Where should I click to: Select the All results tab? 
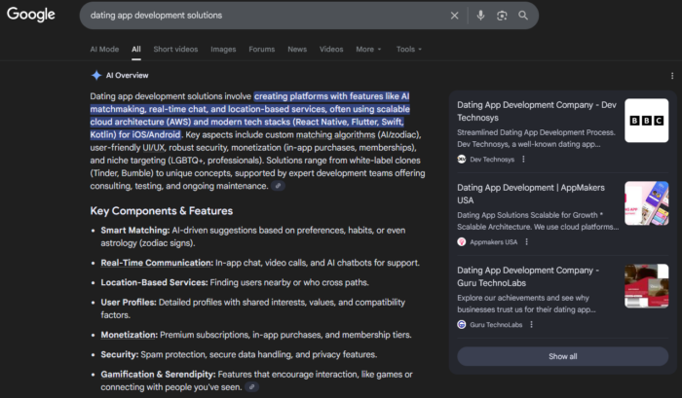[x=136, y=49]
